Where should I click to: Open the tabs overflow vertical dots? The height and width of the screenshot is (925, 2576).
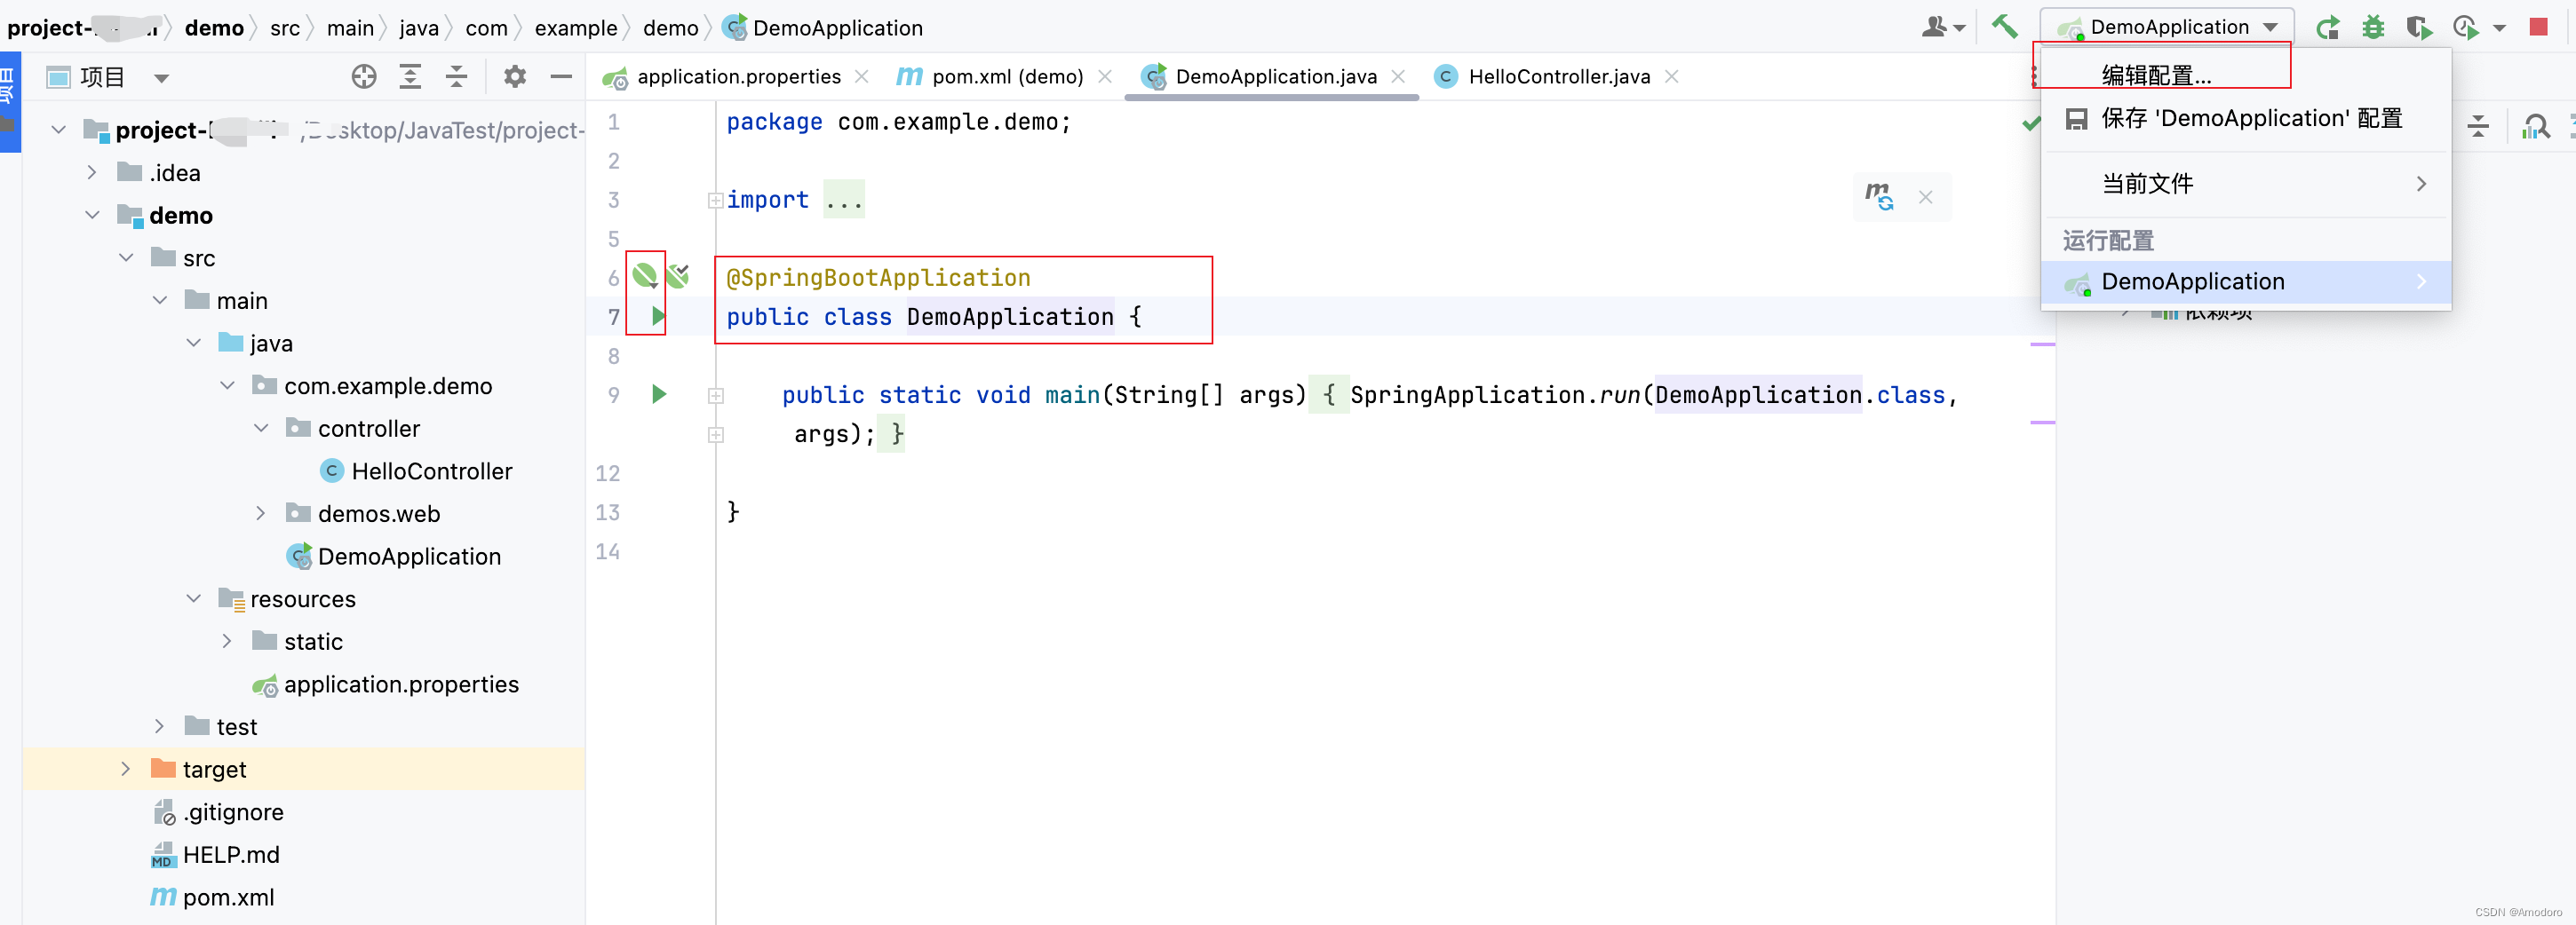click(2033, 77)
